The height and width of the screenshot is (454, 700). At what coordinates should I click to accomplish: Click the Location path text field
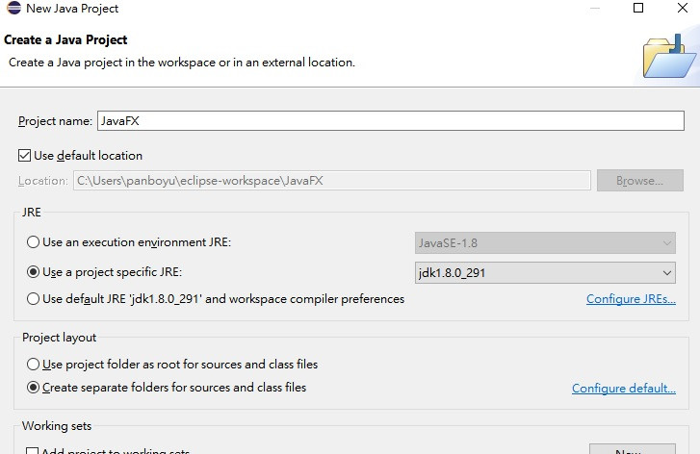(x=330, y=181)
